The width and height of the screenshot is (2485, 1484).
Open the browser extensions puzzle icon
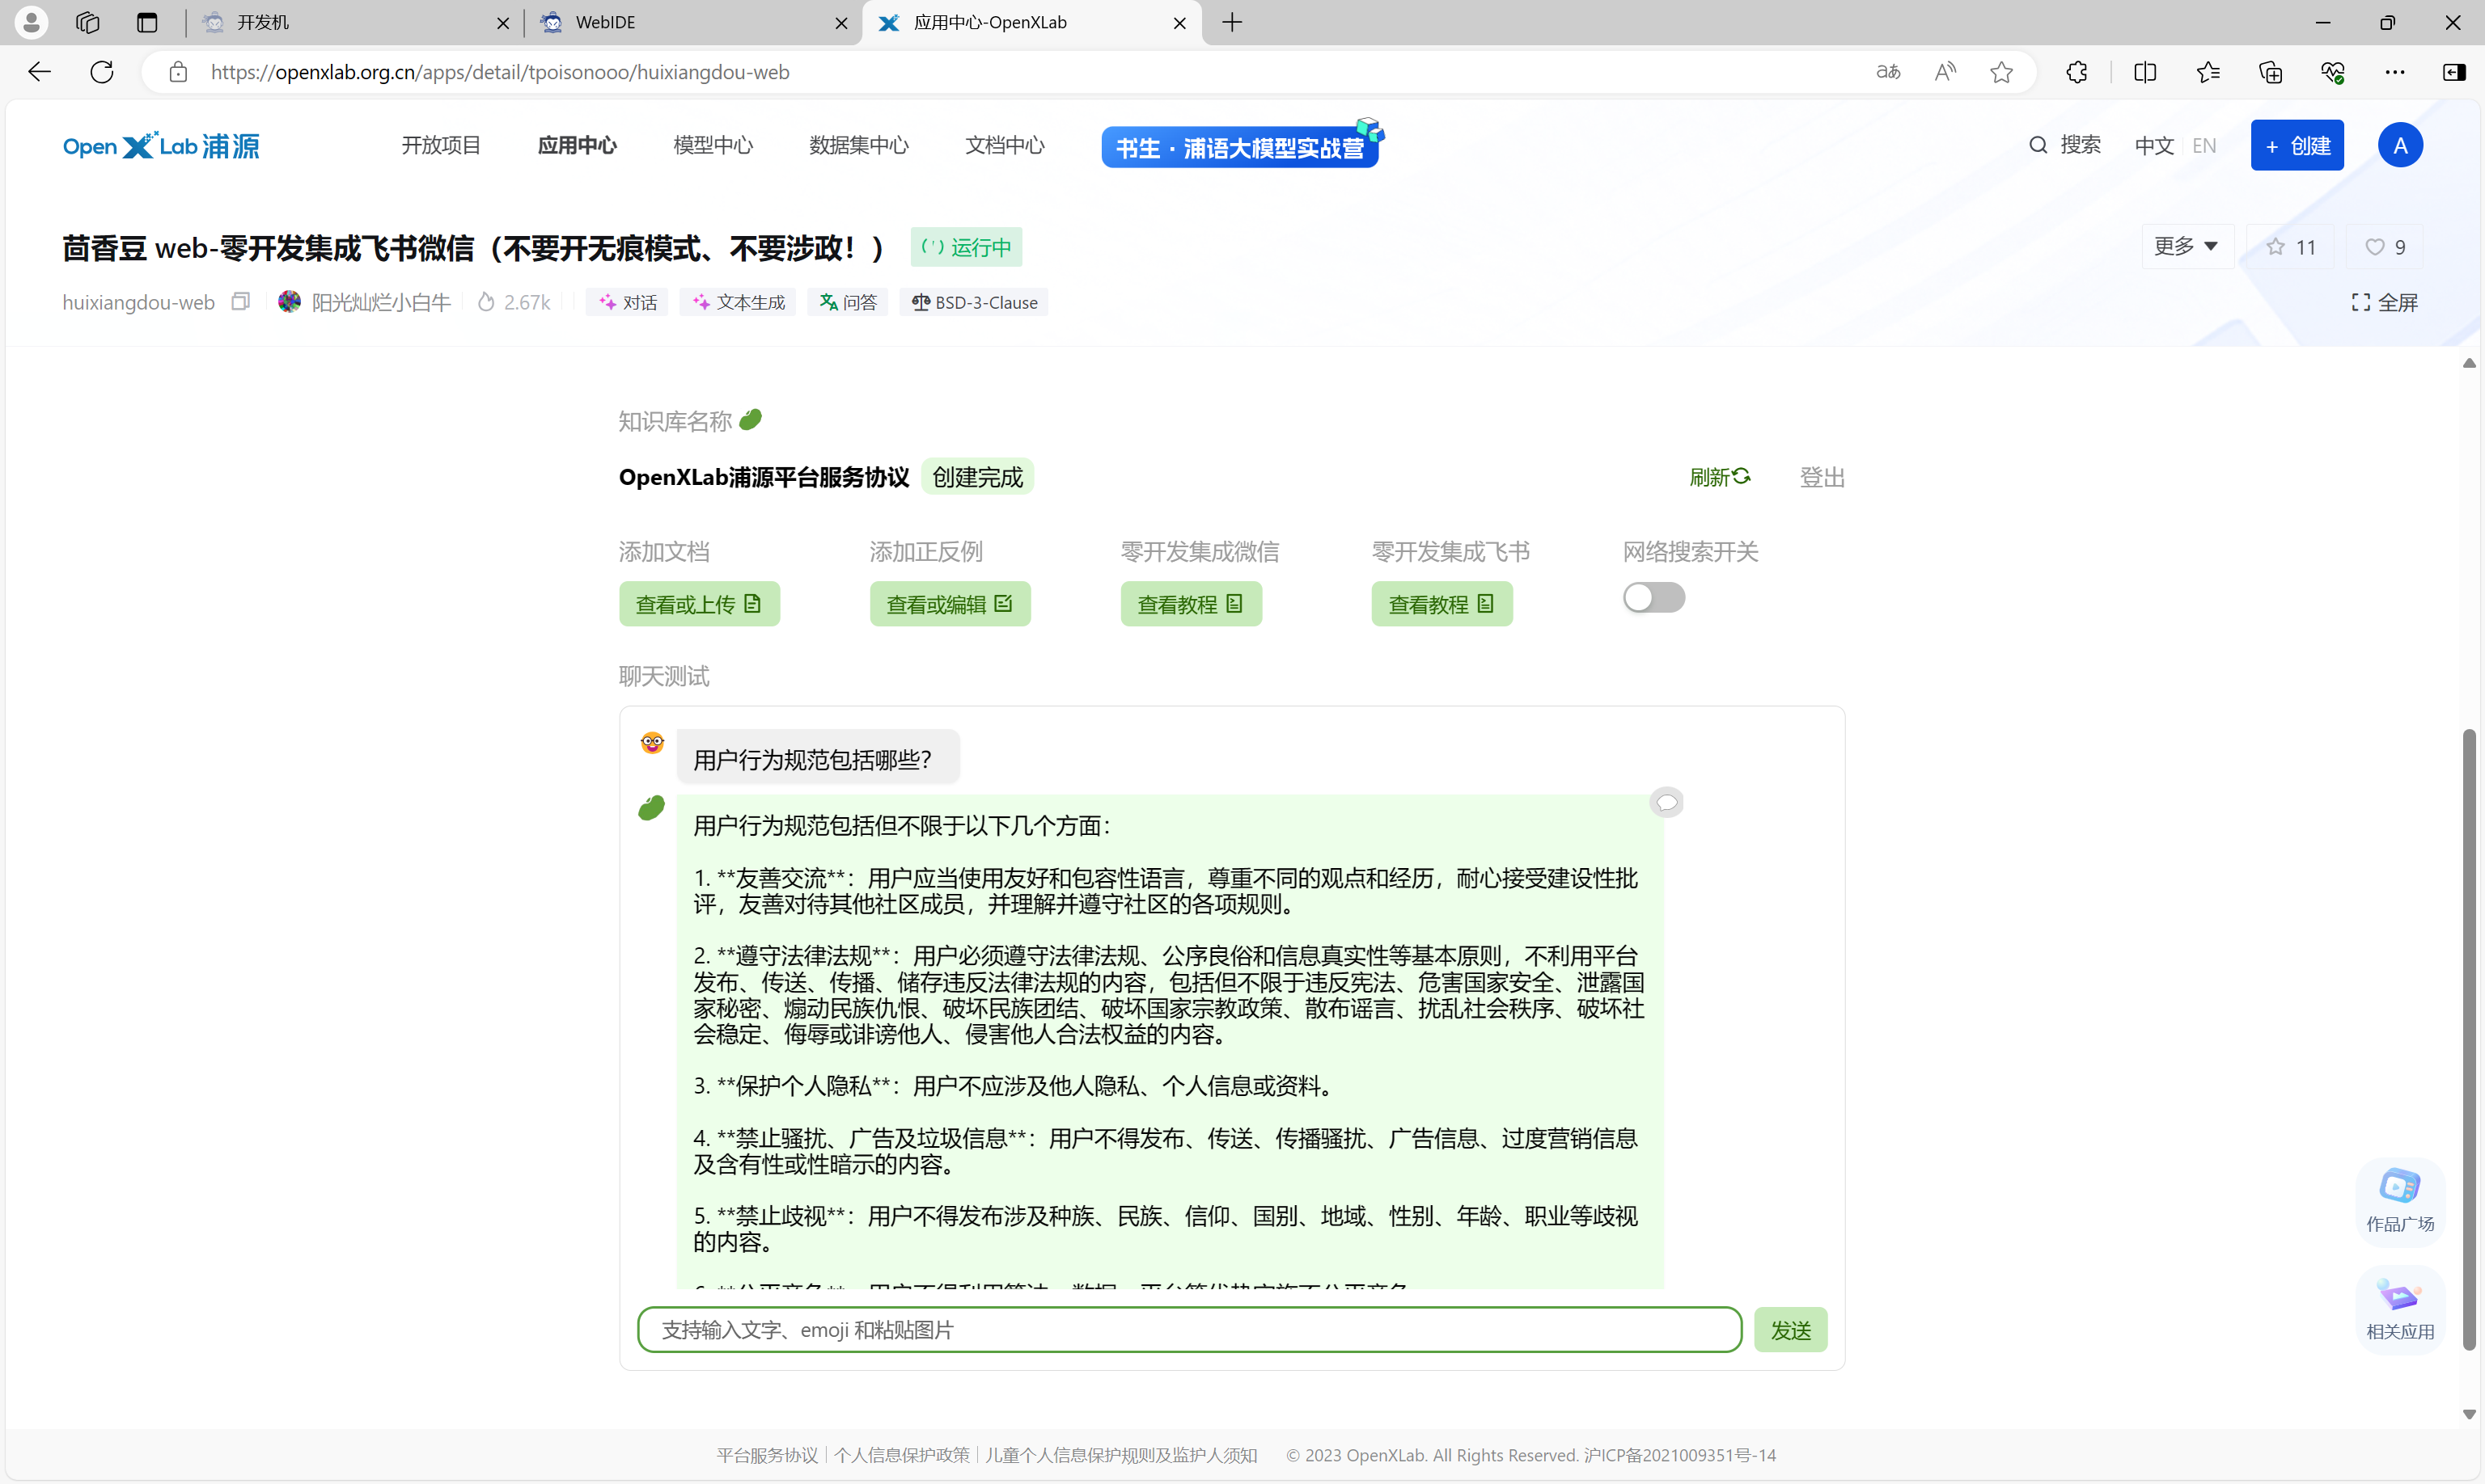pos(2076,72)
